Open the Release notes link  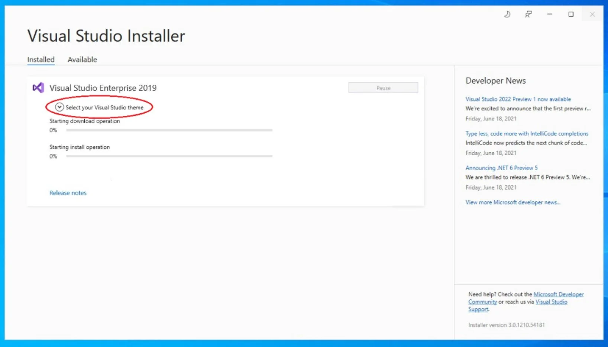point(68,193)
